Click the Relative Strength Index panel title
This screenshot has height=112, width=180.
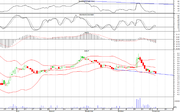pos(87,1)
